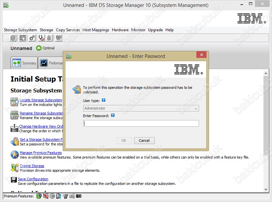Open the Set a Storage Subsystem Password link
This screenshot has height=202, width=272.
pos(41,139)
